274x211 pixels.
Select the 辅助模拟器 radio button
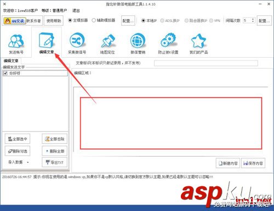point(94,20)
